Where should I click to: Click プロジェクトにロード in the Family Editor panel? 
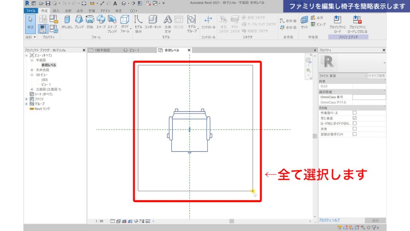point(338,22)
